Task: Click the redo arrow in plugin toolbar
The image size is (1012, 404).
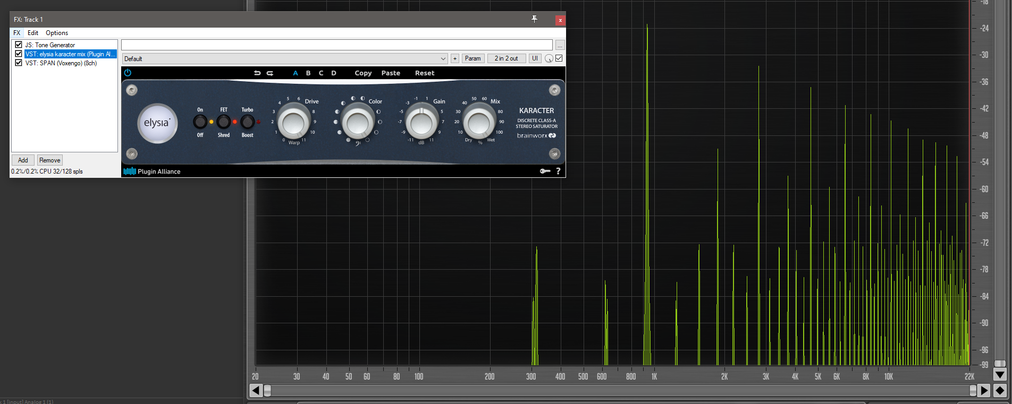Action: (x=270, y=73)
